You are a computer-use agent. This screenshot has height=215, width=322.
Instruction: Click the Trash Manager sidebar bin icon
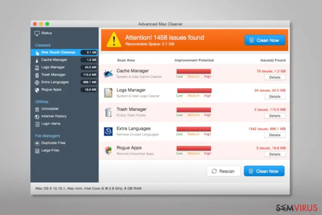point(37,75)
